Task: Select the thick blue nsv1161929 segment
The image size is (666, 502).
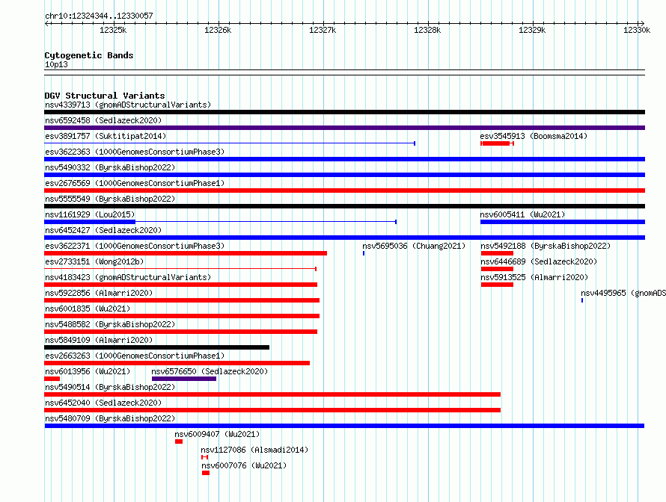Action: (x=90, y=222)
